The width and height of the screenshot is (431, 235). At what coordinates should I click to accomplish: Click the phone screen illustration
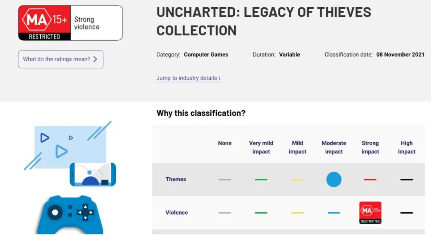click(x=93, y=174)
